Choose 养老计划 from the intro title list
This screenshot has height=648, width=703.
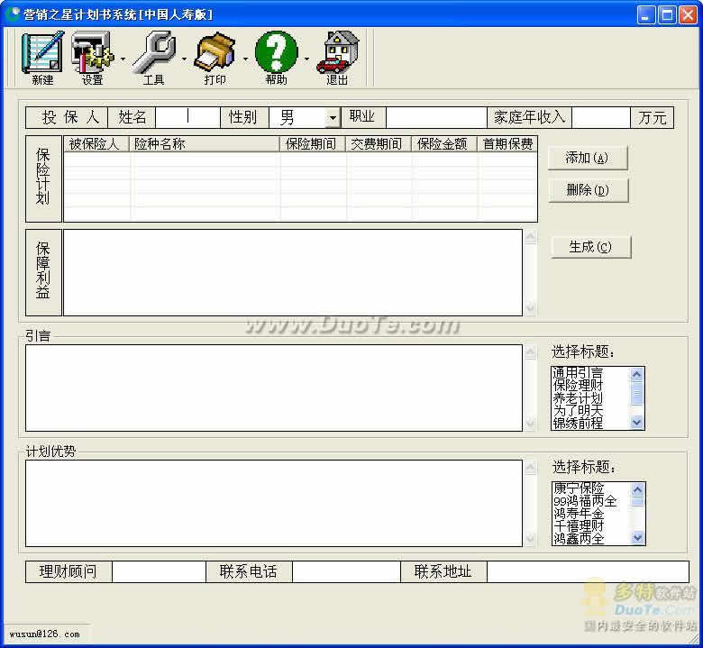coord(578,398)
